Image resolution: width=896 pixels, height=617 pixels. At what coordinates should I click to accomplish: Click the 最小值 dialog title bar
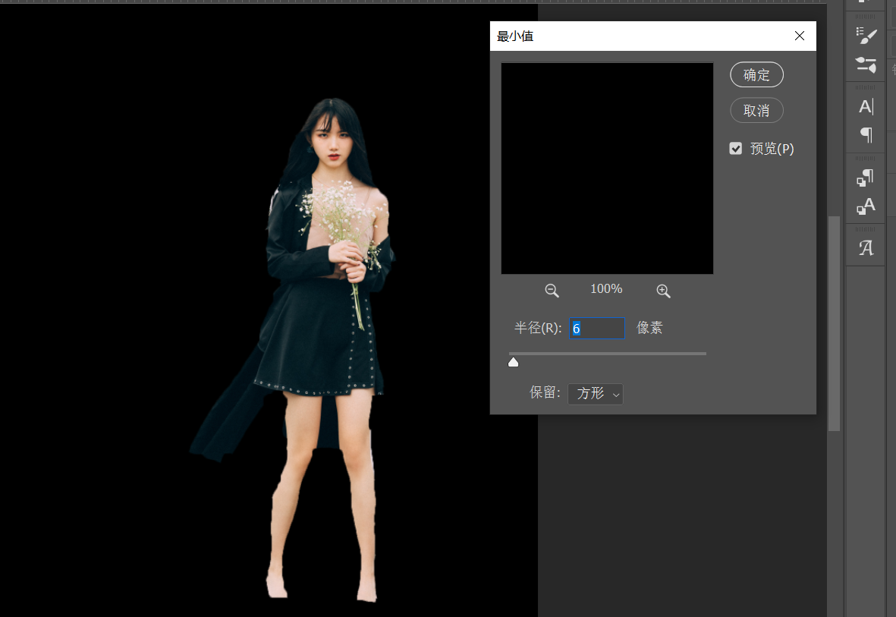[x=637, y=36]
